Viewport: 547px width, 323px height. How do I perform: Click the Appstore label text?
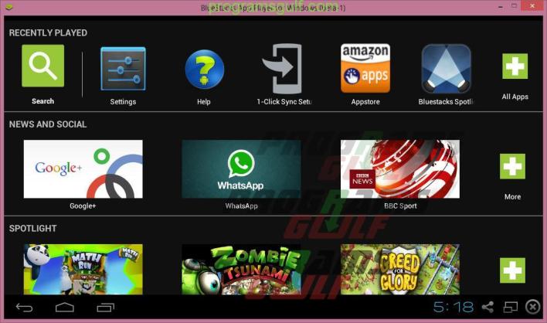click(x=365, y=102)
